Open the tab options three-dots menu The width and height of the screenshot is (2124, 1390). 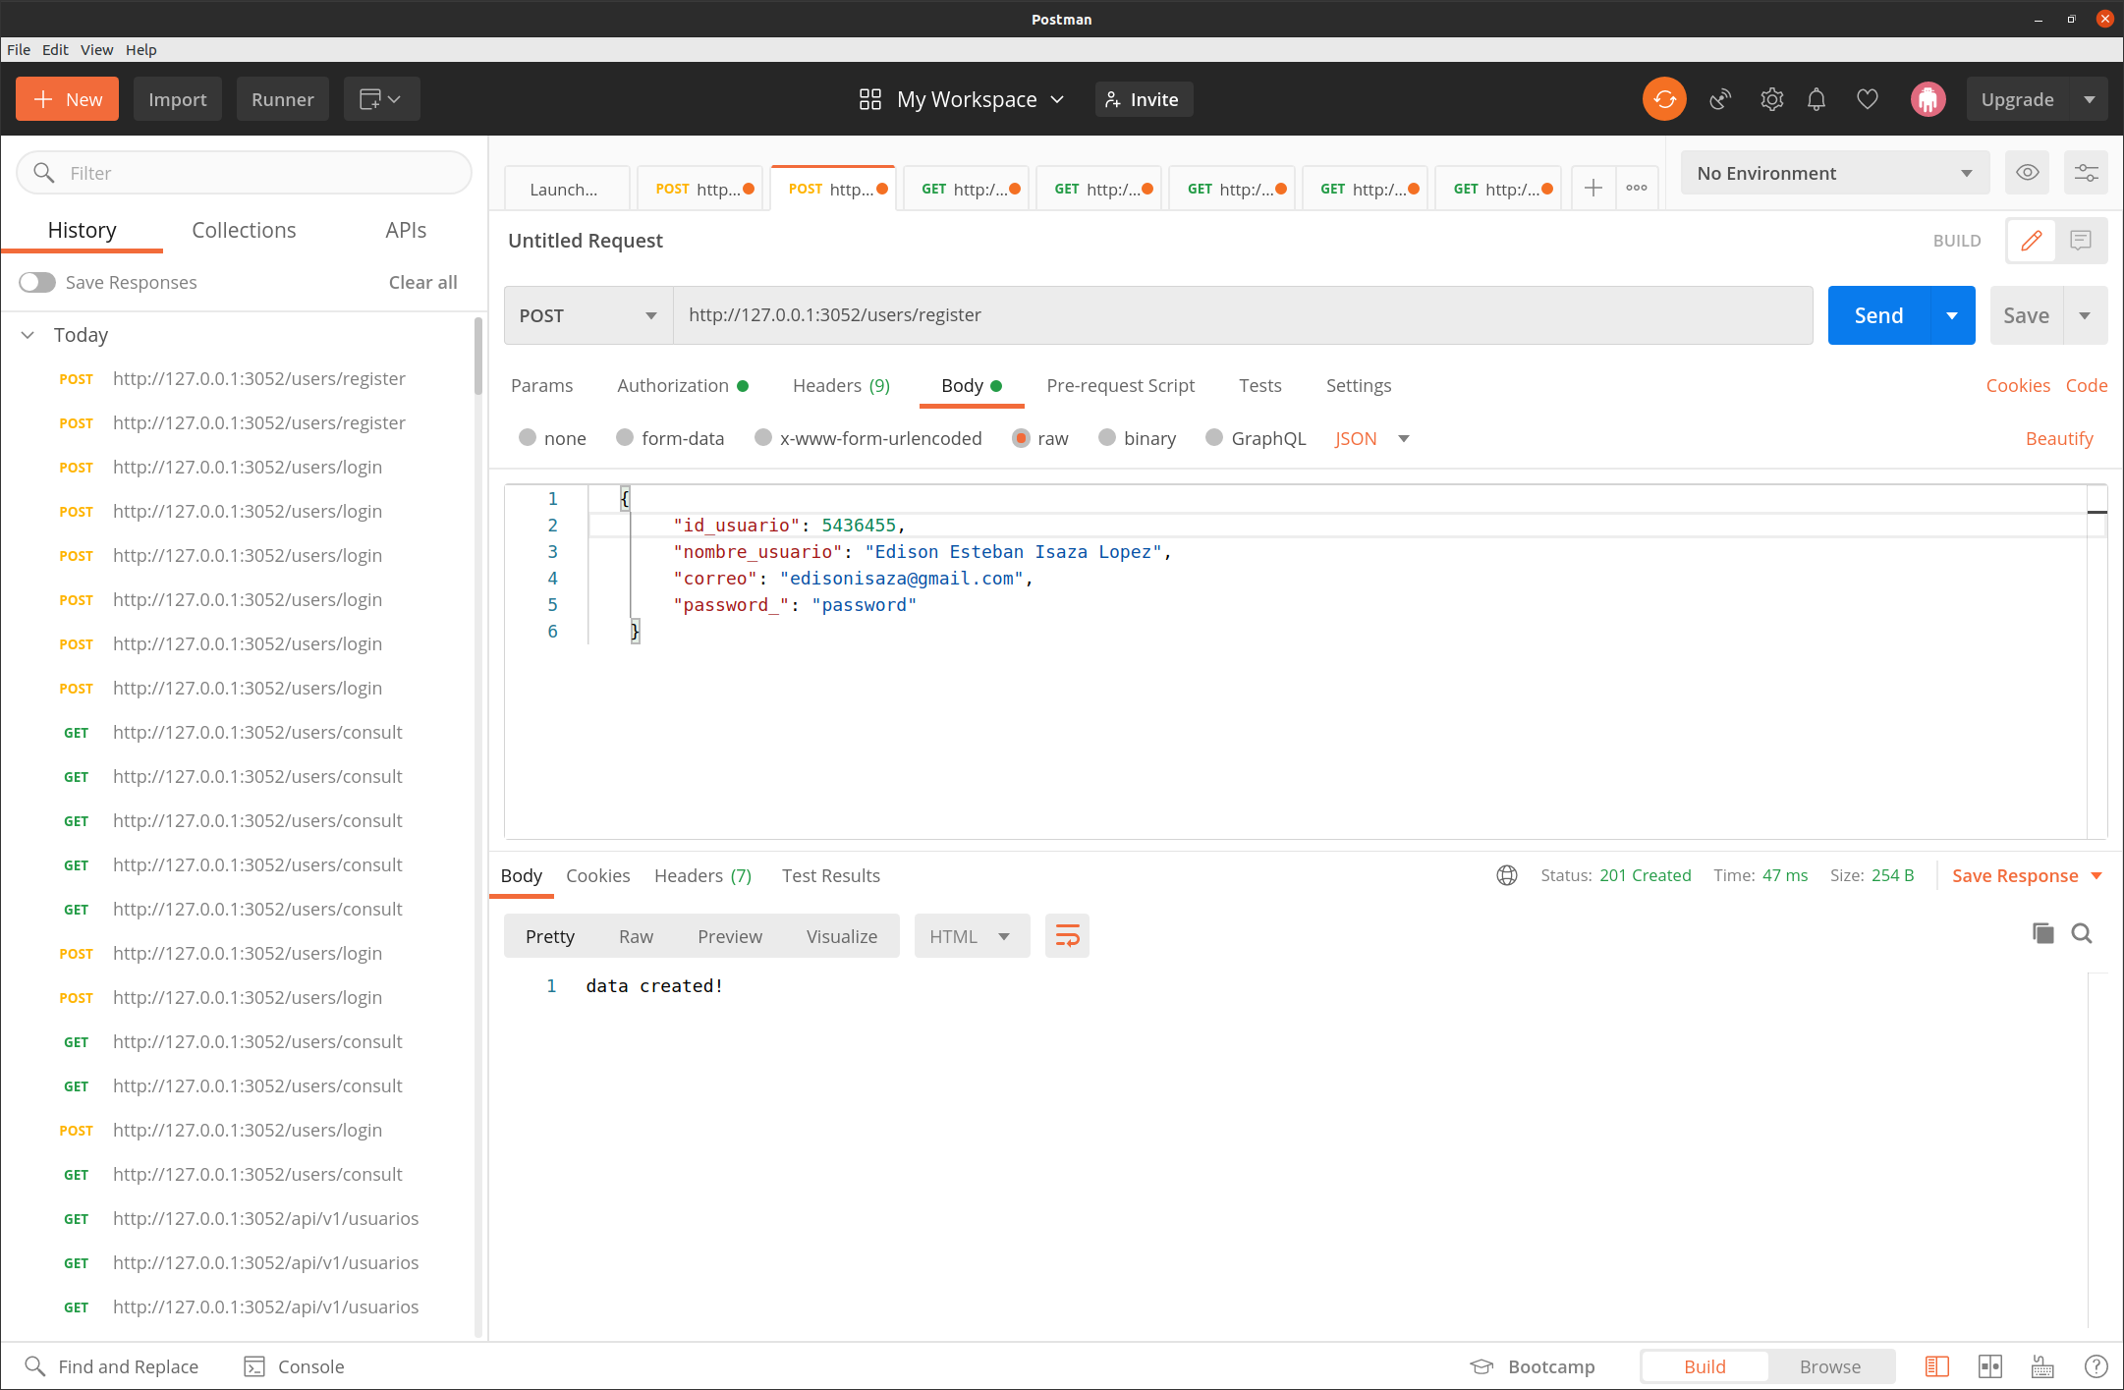point(1637,189)
